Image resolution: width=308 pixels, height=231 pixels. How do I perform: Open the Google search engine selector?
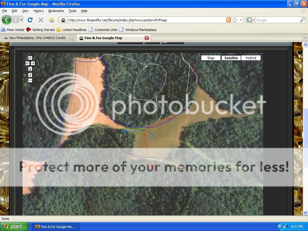(251, 20)
